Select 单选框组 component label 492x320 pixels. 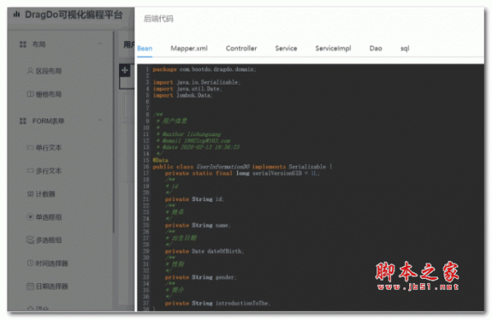48,217
